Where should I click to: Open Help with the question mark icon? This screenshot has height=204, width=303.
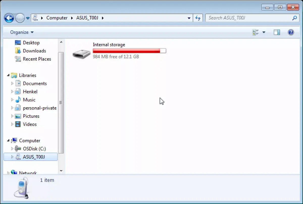point(291,32)
